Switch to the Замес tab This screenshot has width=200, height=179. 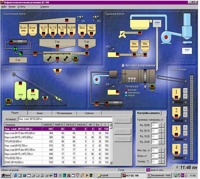click(40, 113)
